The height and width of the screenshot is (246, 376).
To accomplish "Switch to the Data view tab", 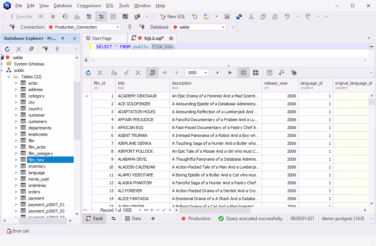I will [133, 219].
